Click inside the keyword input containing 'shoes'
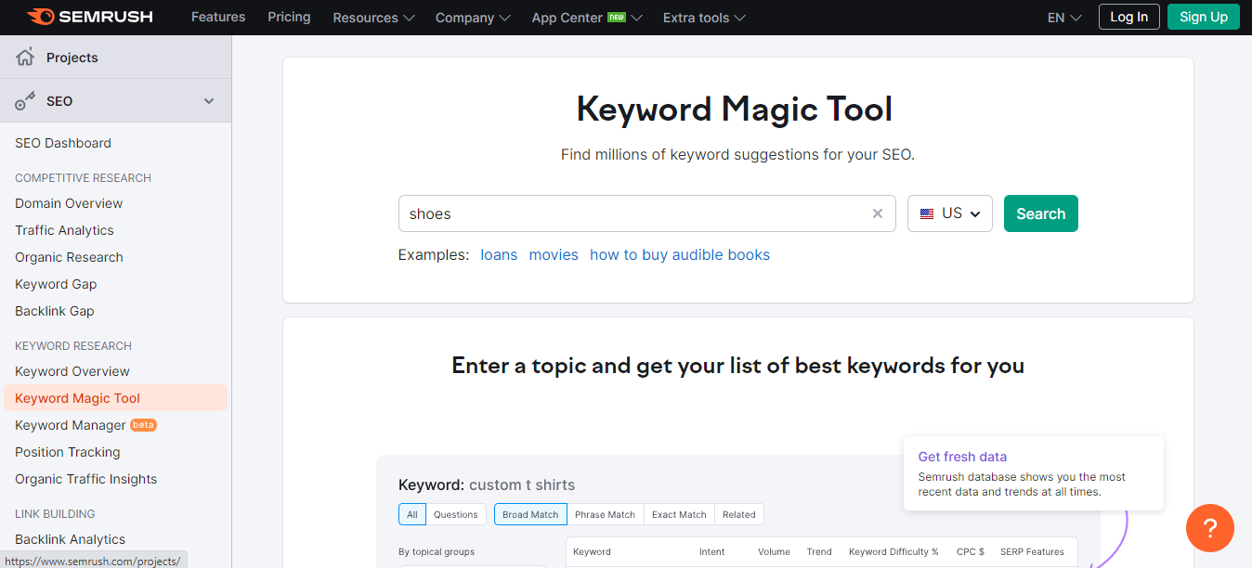Image resolution: width=1252 pixels, height=568 pixels. click(632, 213)
